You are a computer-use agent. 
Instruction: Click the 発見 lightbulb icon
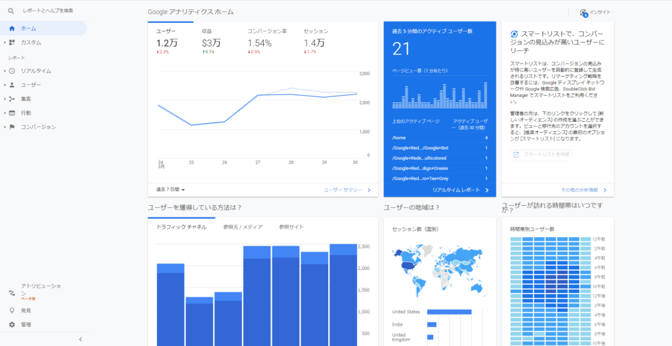[12, 311]
